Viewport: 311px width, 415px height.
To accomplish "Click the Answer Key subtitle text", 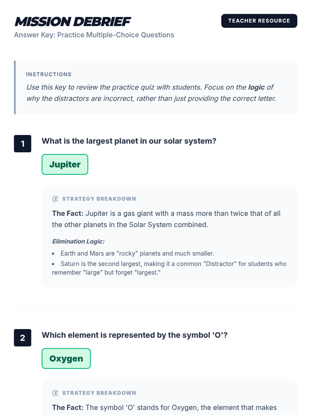I will tap(94, 35).
